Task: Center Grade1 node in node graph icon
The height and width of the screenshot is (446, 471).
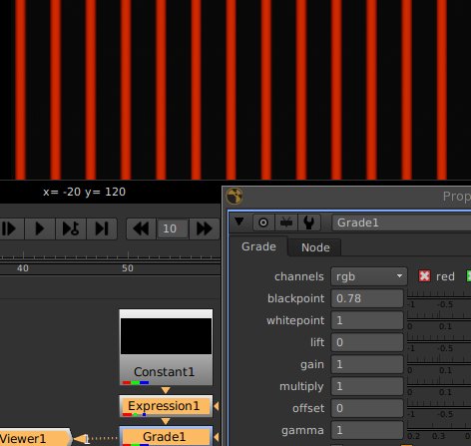Action: coord(263,223)
